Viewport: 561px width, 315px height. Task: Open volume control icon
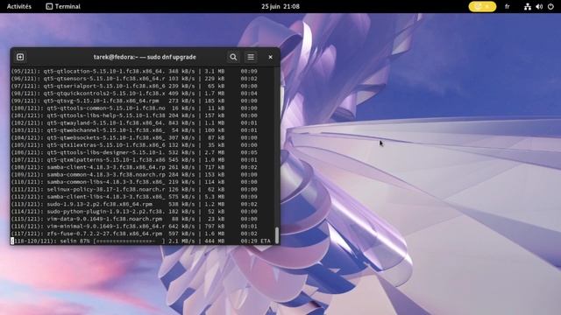[x=539, y=6]
